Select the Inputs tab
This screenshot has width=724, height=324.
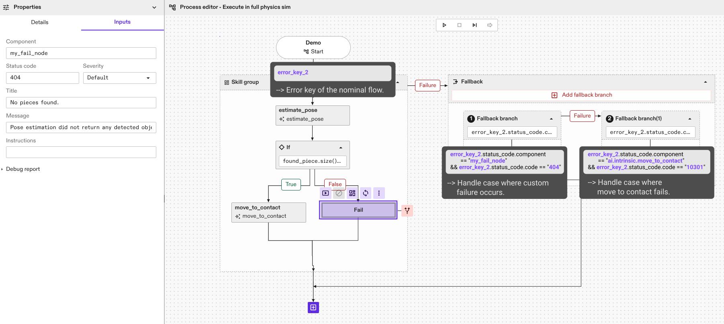pos(122,22)
